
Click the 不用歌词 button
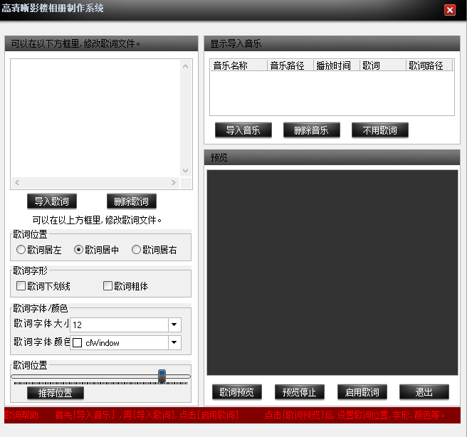tap(380, 130)
